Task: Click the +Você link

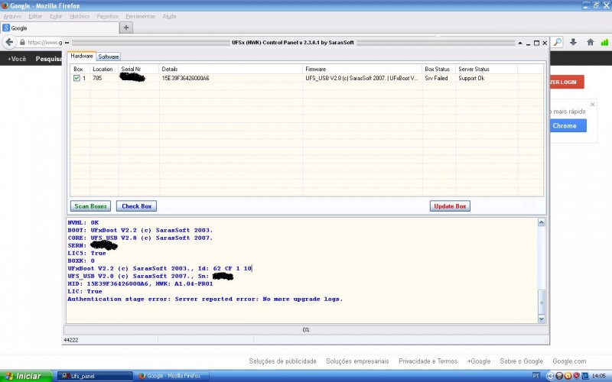Action: [17, 59]
